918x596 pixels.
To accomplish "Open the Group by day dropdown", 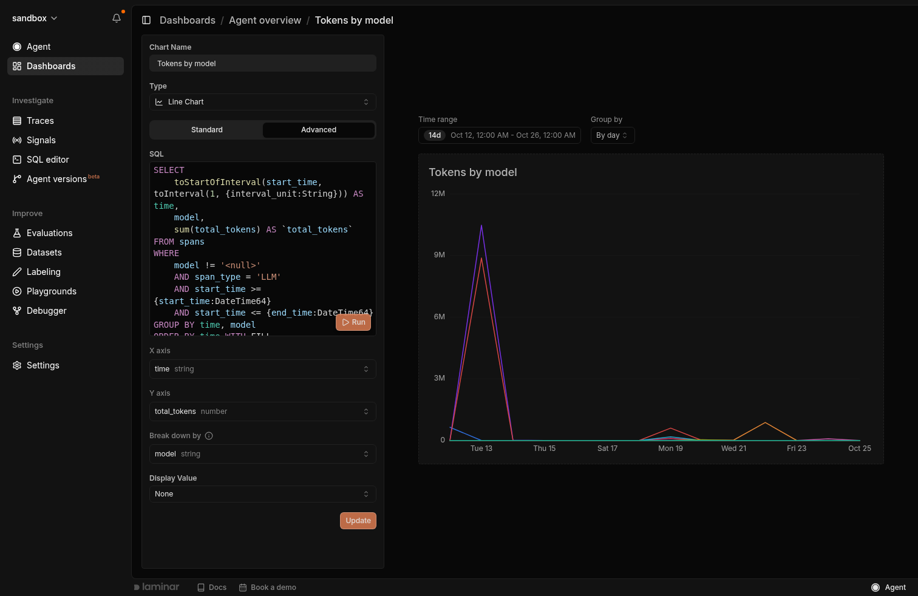I will point(613,135).
